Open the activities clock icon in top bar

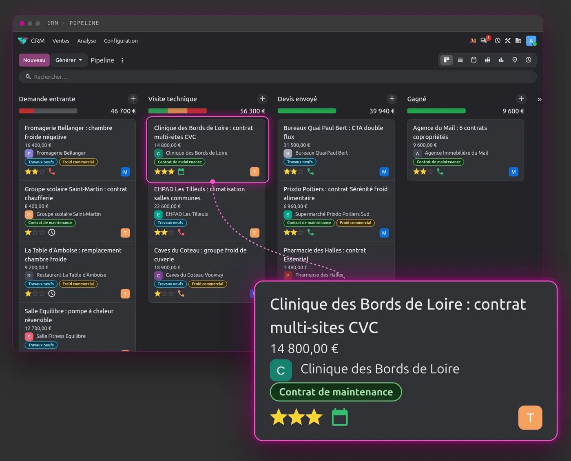pos(498,41)
